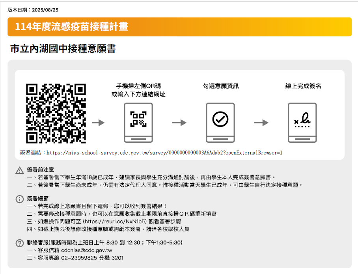Click the 聯絡客服 service hours heading
The width and height of the screenshot is (358, 274).
tap(104, 242)
